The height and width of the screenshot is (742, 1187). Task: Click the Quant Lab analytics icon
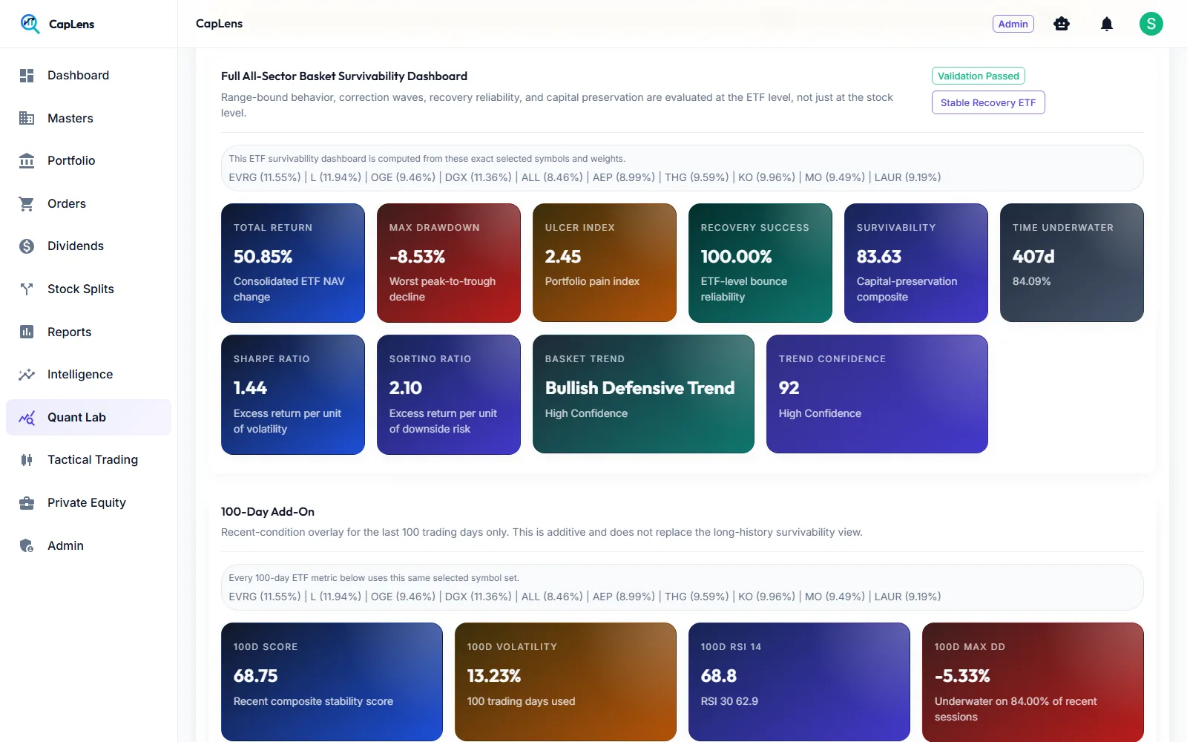pos(27,418)
